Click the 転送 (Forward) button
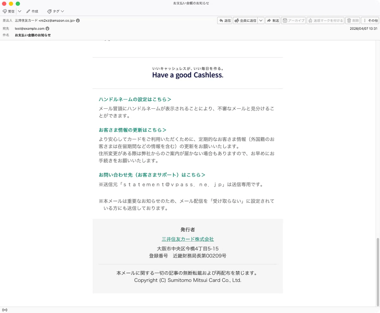Screen dimensions: 380x313 pyautogui.click(x=273, y=21)
